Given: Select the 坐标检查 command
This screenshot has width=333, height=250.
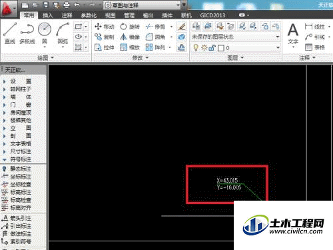Looking at the screenshot, I should 17,185.
